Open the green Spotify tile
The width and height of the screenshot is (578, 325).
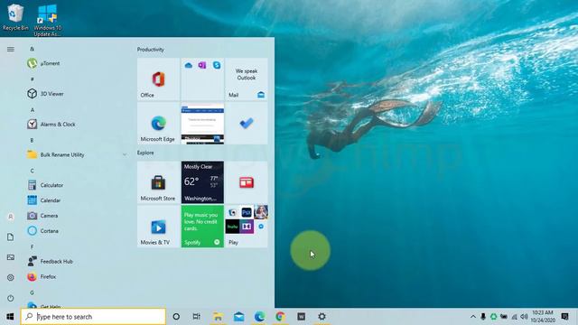(202, 227)
